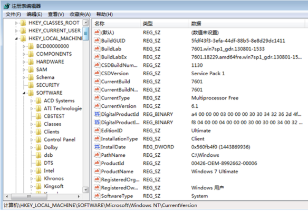Image resolution: width=308 pixels, height=211 pixels.
Task: Click the SOFTWARE folder icon in tree
Action: pos(31,93)
